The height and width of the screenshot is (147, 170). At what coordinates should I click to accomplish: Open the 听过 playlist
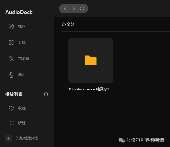(x=22, y=123)
